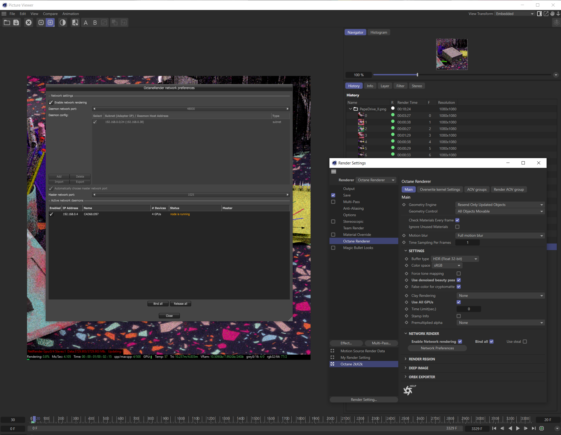Toggle the AB compare split icon
This screenshot has height=435, width=561.
click(75, 23)
